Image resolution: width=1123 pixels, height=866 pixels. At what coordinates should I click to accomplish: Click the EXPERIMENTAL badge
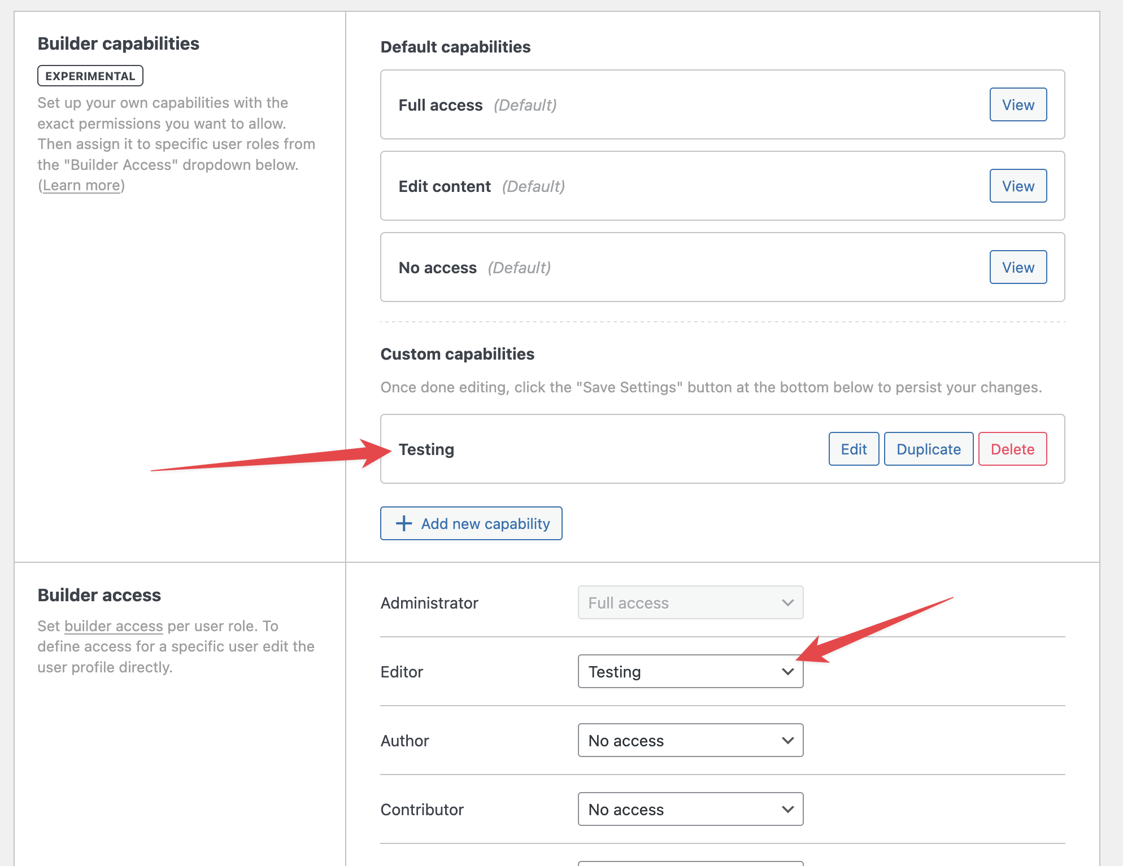click(x=90, y=75)
